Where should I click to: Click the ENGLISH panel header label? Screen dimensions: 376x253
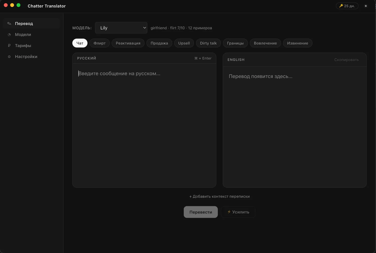click(x=236, y=60)
